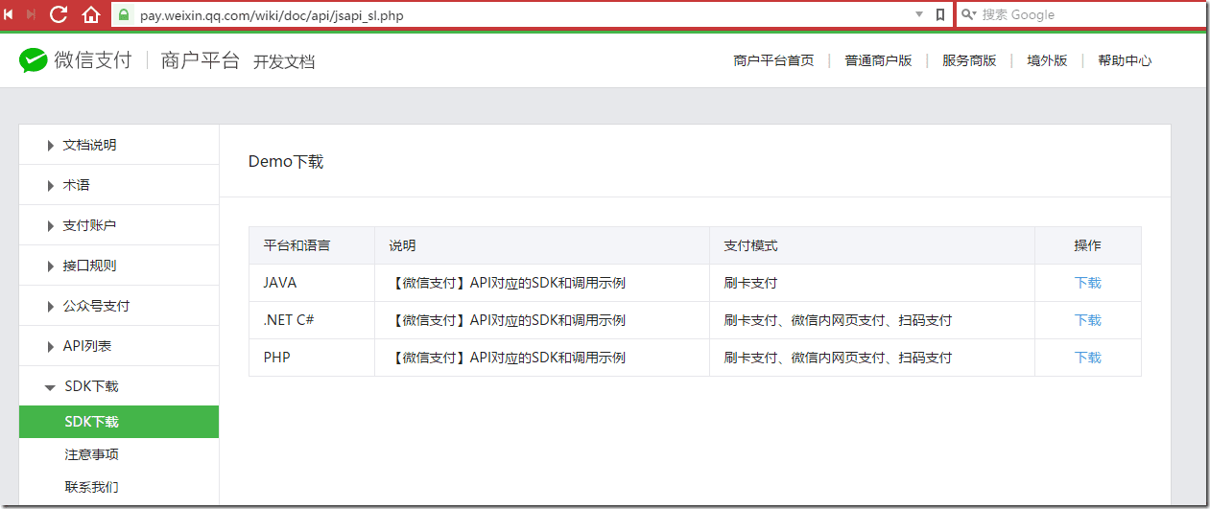Download the JAVA SDK demo
This screenshot has width=1210, height=509.
(1087, 283)
